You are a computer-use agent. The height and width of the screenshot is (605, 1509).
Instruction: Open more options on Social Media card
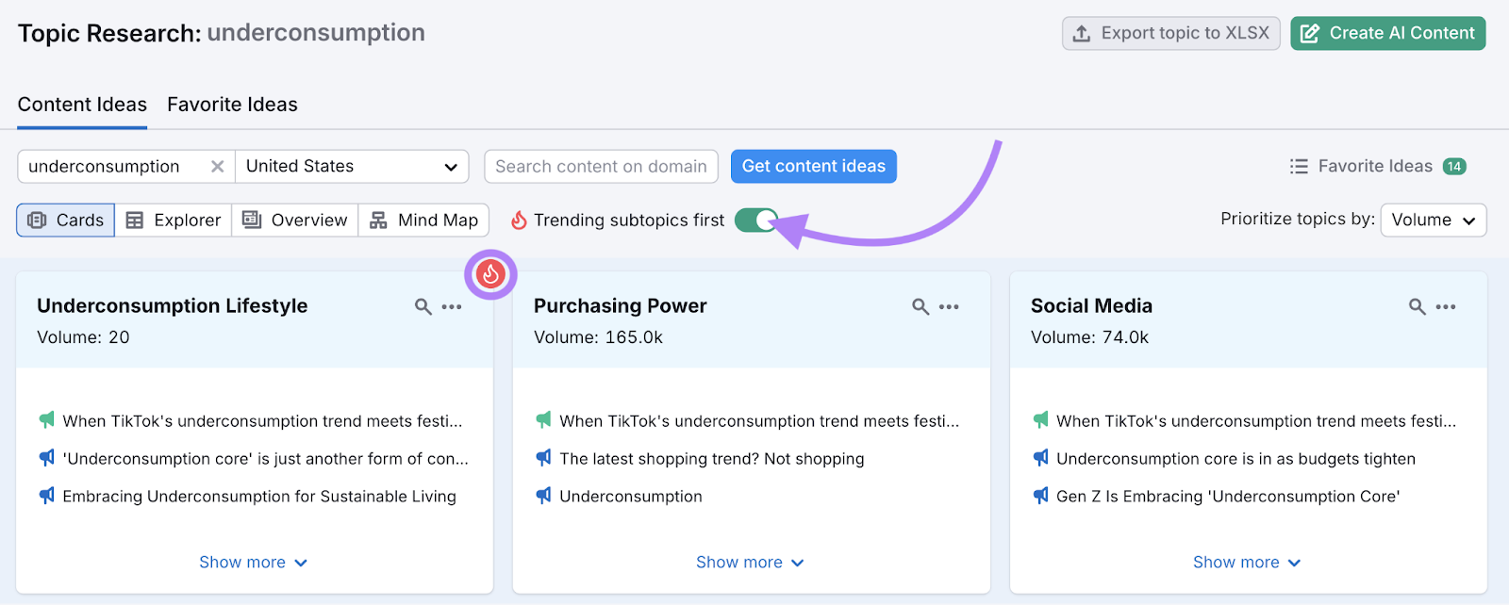click(1446, 306)
